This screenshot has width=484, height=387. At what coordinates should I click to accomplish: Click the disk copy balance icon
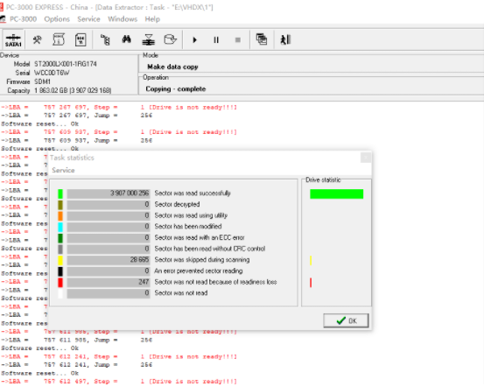149,40
